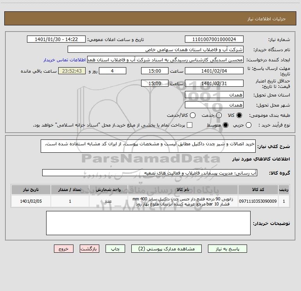The width and height of the screenshot is (301, 291).
Task: Select the خدمت radio button
Action: [x=219, y=115]
